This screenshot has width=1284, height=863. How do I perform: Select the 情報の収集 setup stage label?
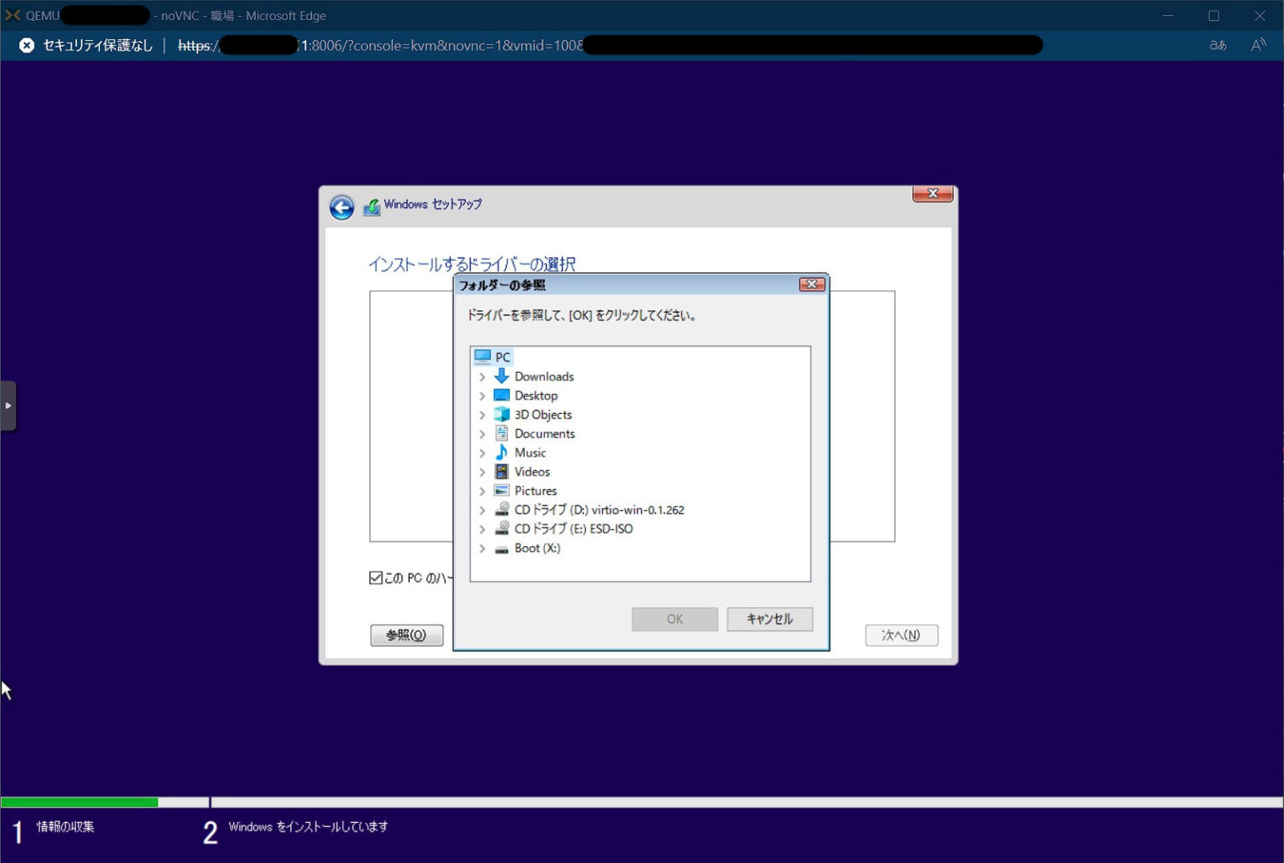[x=64, y=826]
